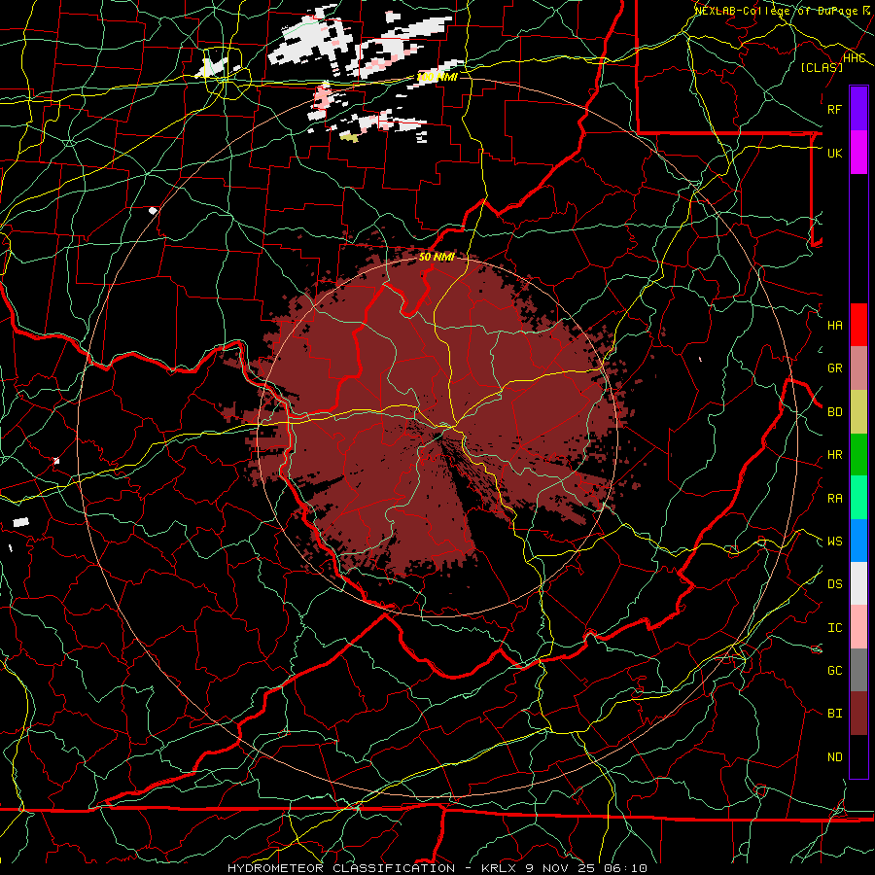Click the UK magenta legend swatch

point(858,153)
